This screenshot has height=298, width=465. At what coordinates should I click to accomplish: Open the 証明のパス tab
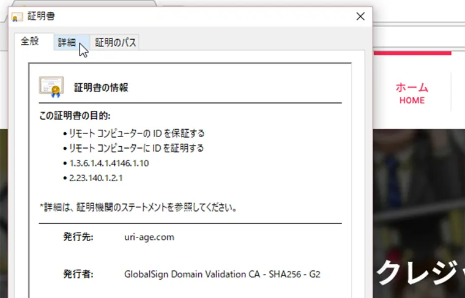(116, 42)
